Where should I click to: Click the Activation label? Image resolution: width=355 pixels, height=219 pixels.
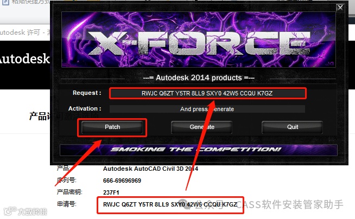tap(85, 109)
